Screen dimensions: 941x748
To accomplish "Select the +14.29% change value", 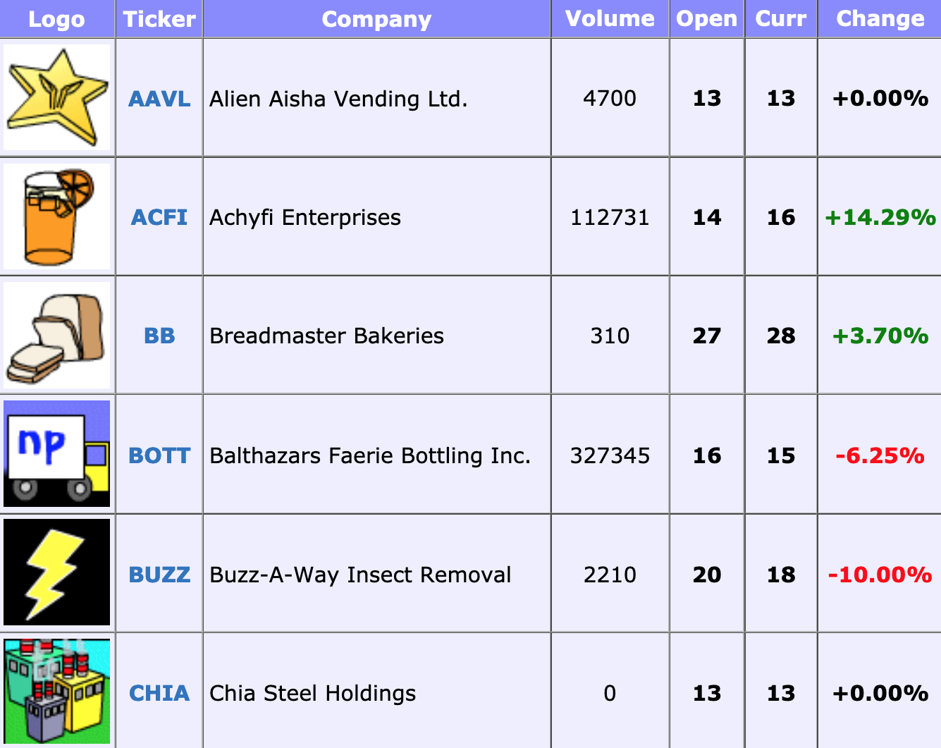I will (880, 217).
